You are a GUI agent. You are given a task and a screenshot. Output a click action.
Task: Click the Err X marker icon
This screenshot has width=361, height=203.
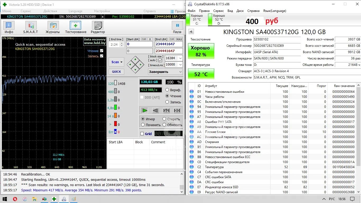[x=115, y=132]
